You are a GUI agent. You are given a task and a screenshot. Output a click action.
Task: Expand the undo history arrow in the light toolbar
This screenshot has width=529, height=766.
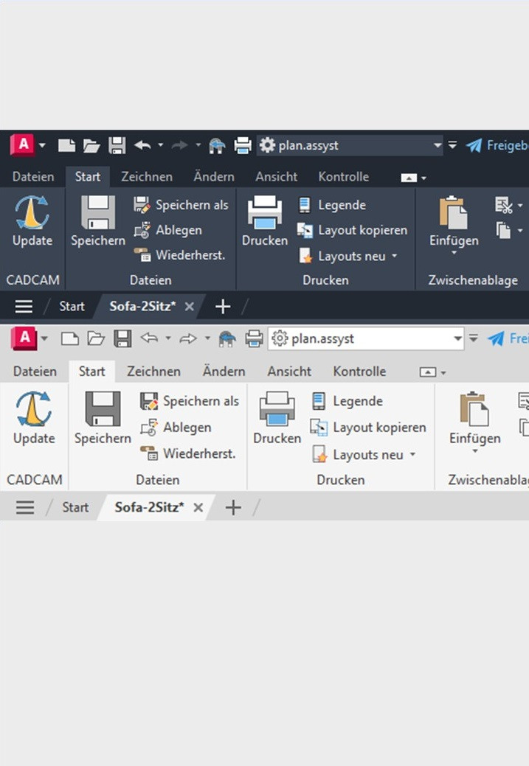(x=167, y=339)
